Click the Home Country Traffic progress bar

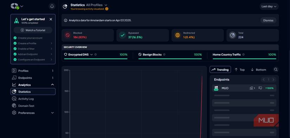click(244, 59)
